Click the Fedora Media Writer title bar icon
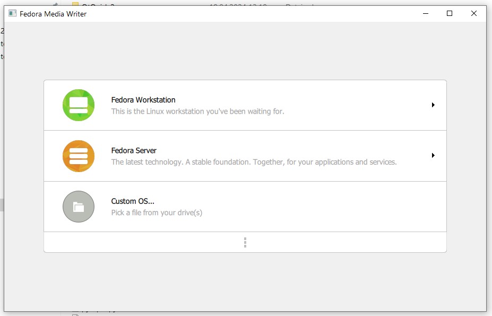 [x=12, y=13]
